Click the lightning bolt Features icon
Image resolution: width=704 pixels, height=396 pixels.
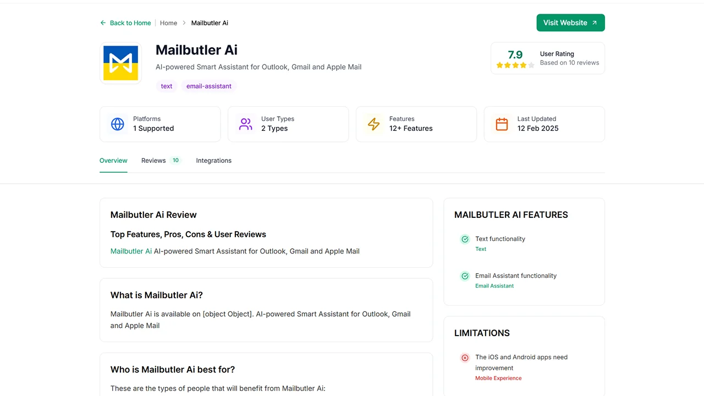point(374,124)
